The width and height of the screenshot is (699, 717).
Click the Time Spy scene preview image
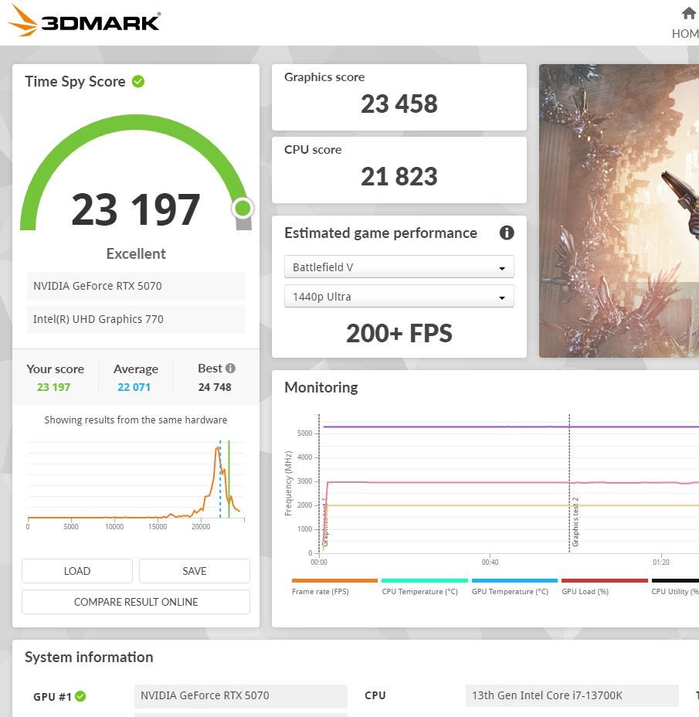pyautogui.click(x=619, y=211)
